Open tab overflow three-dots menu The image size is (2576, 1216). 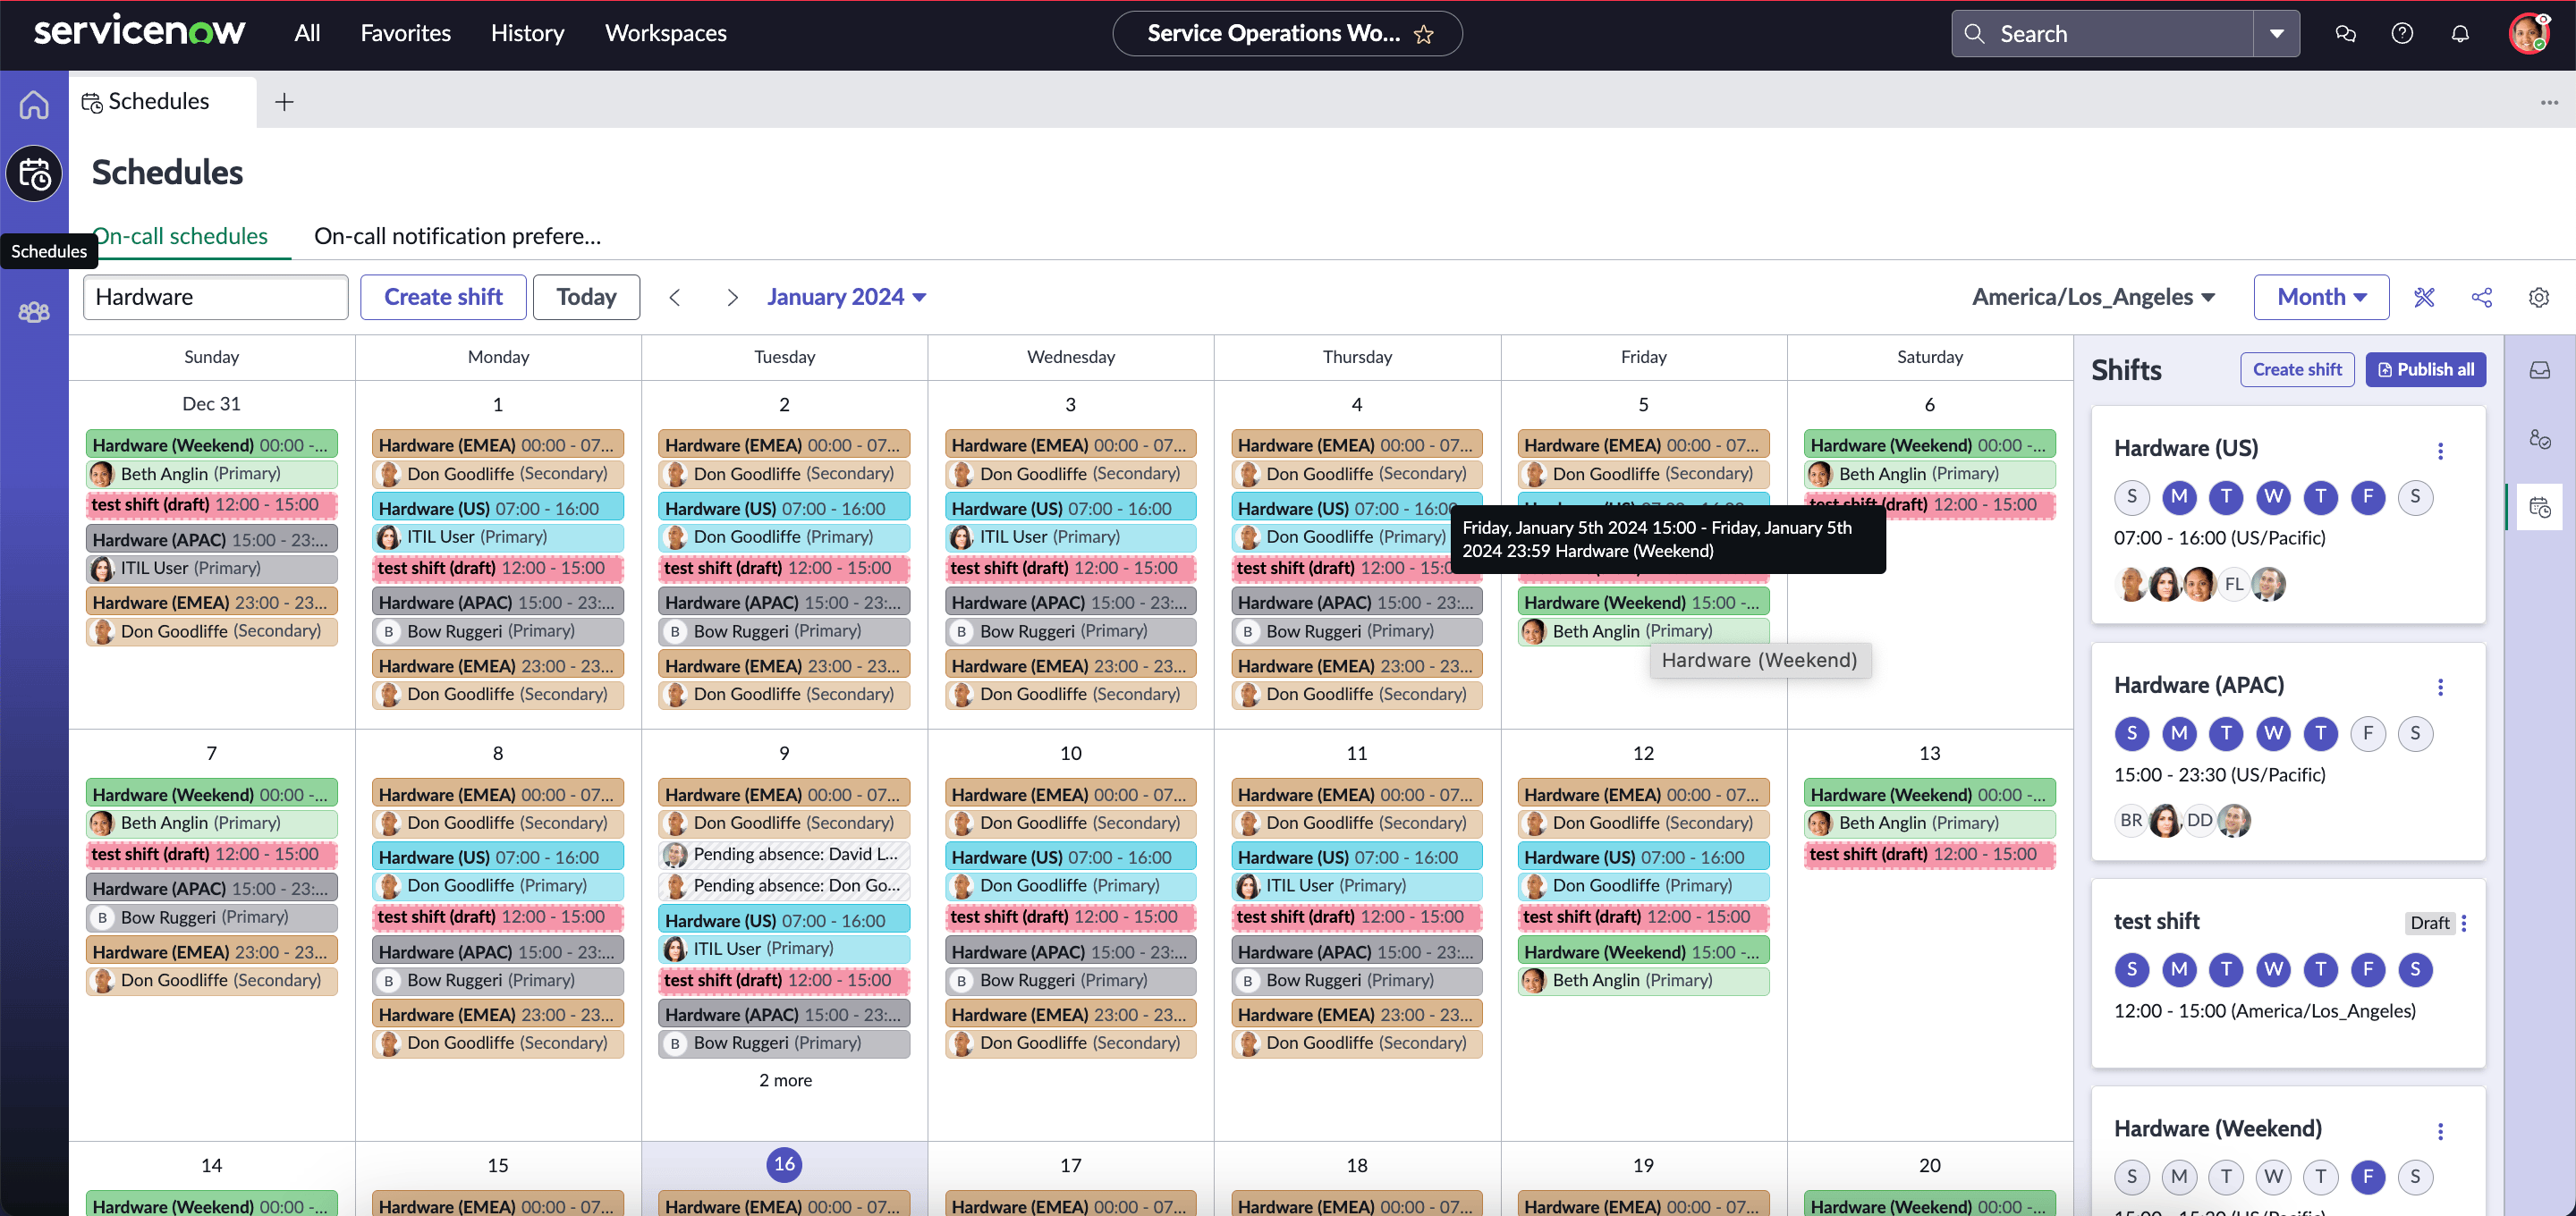(2549, 102)
